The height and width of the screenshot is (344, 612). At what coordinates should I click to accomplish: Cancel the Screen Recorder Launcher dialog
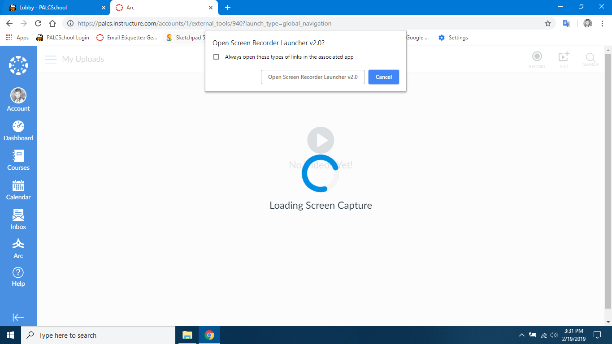[384, 77]
